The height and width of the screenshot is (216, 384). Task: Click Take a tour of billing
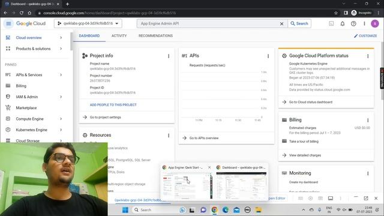pyautogui.click(x=304, y=142)
